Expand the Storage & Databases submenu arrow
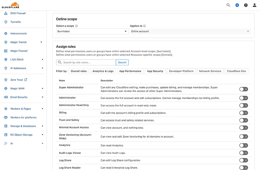The height and width of the screenshot is (170, 260). (x=43, y=126)
